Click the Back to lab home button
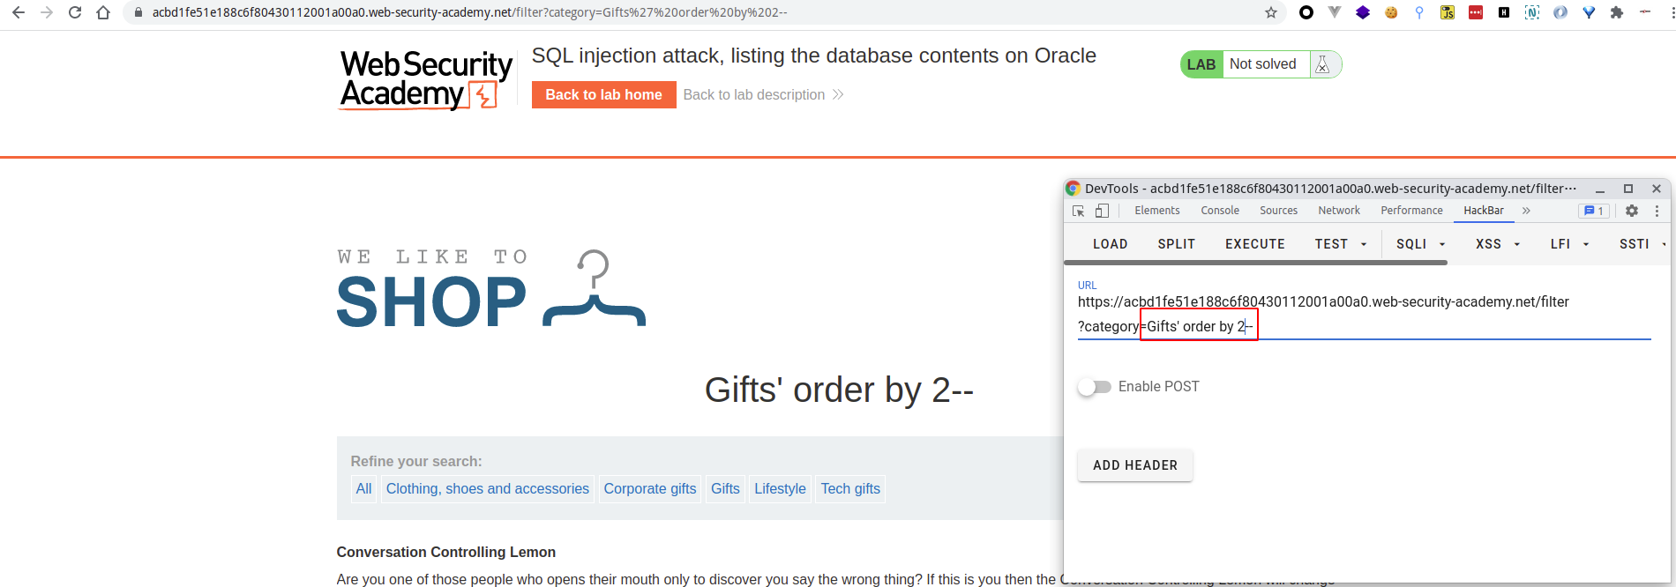This screenshot has width=1676, height=587. pyautogui.click(x=603, y=95)
